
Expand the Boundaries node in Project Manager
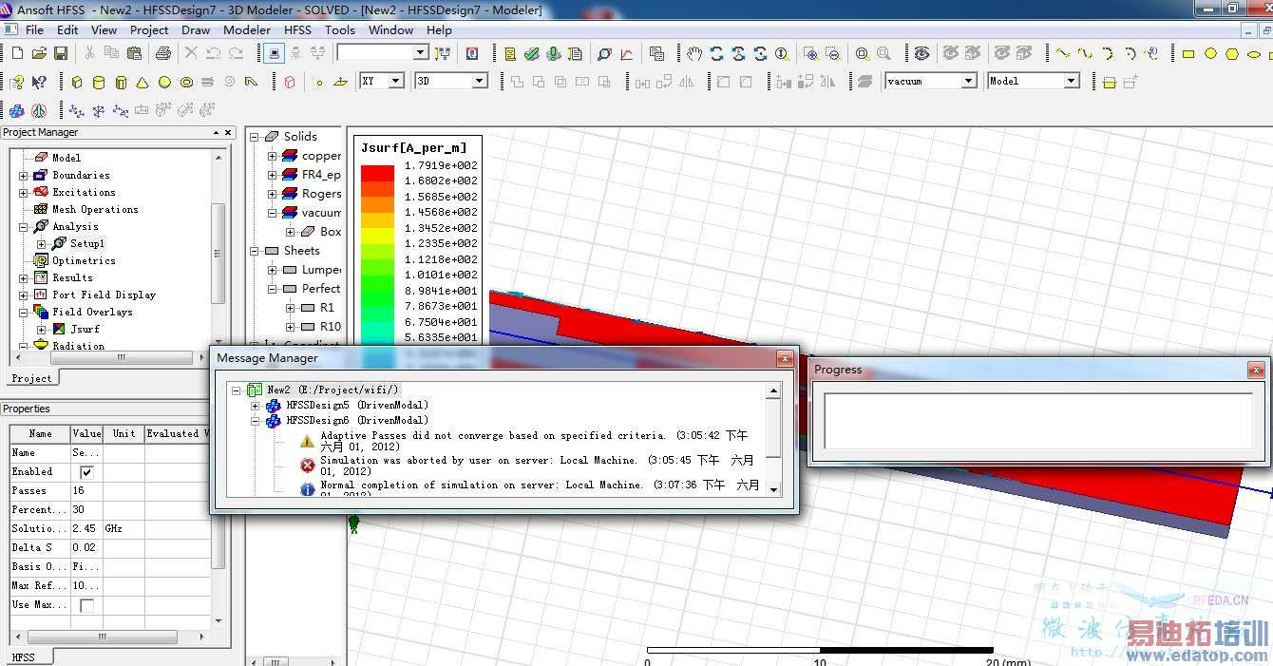point(24,176)
